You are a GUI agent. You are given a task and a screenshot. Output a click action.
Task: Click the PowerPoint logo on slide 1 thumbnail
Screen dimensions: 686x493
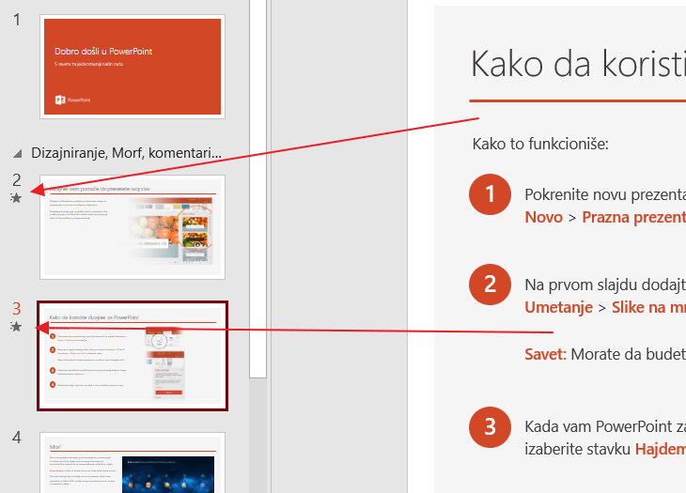pos(72,100)
